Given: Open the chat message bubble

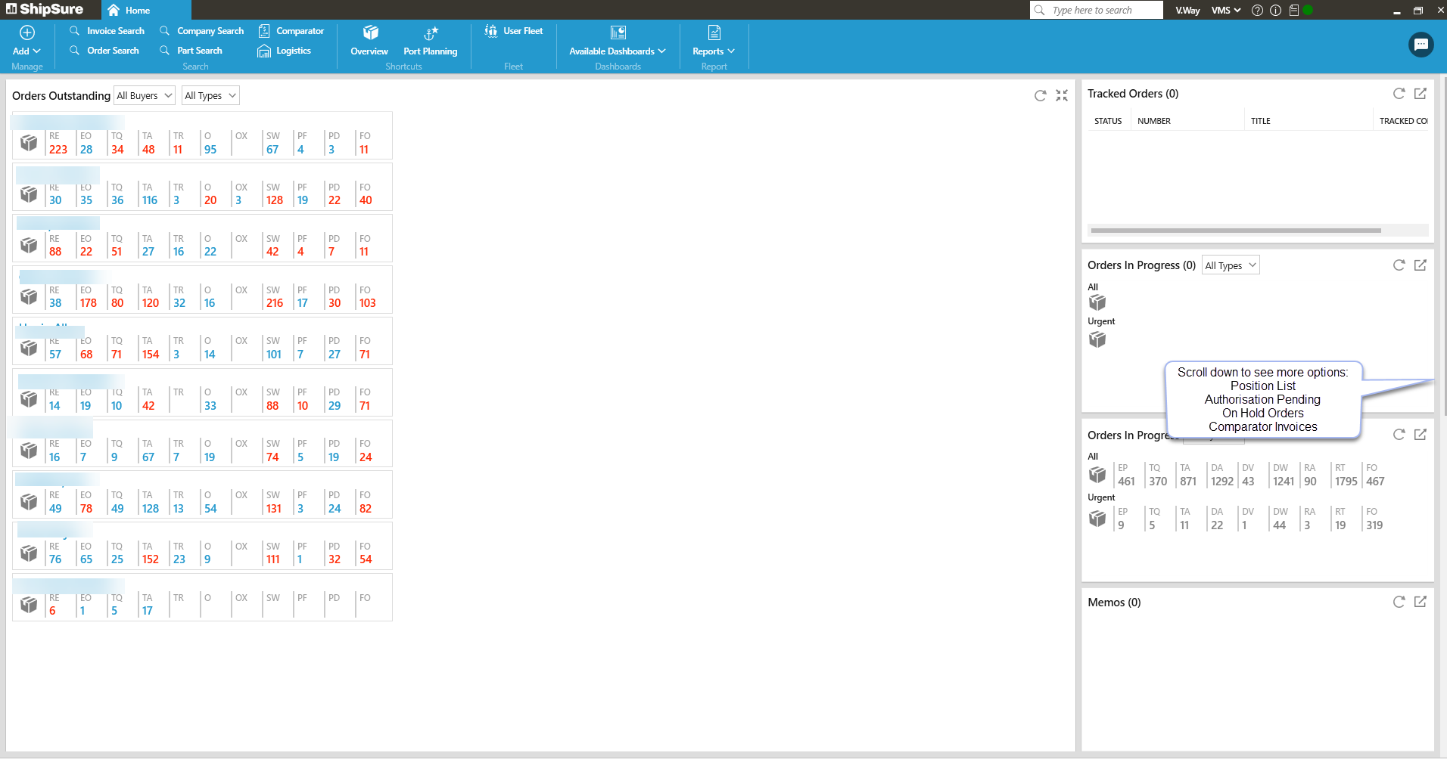Looking at the screenshot, I should [1421, 45].
